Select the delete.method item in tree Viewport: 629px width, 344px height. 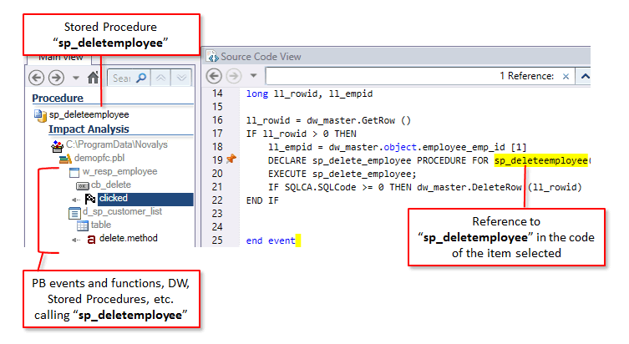[x=128, y=239]
